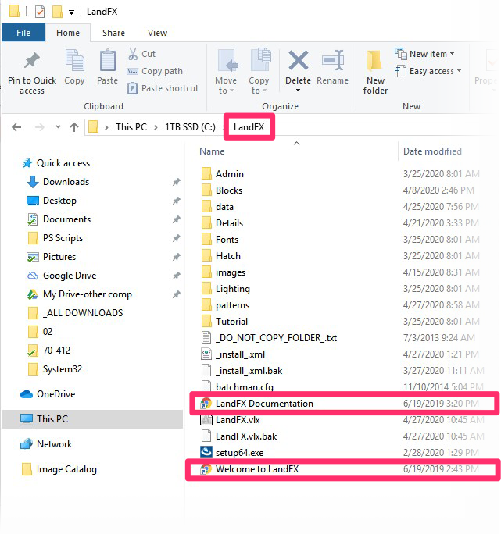Switch to the Home ribbon tab
Screen dimensions: 501x534
point(68,33)
